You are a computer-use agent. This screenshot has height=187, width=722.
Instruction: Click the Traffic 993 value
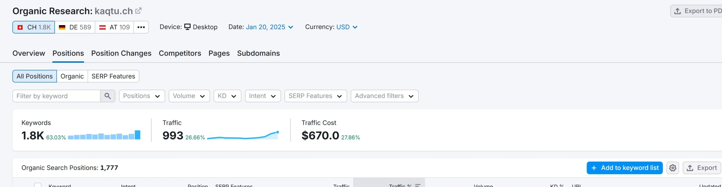point(173,136)
